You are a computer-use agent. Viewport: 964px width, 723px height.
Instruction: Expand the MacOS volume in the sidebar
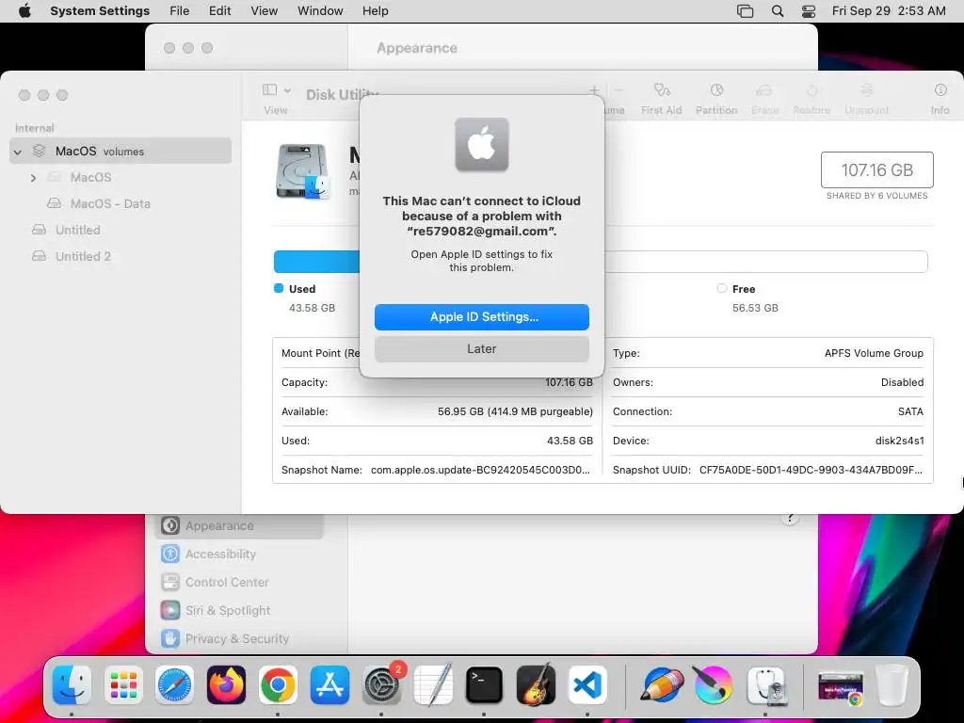33,178
